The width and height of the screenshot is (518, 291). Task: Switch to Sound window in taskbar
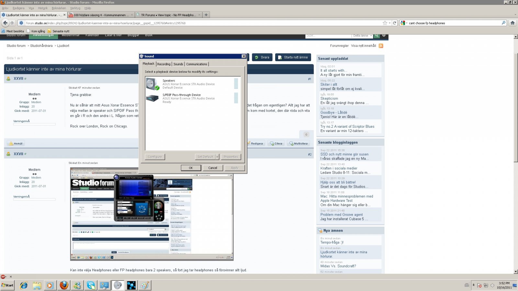pyautogui.click(x=118, y=285)
